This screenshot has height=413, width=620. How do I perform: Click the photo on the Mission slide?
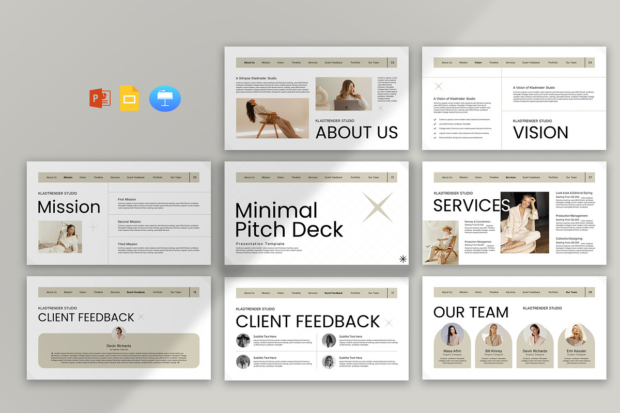[60, 237]
